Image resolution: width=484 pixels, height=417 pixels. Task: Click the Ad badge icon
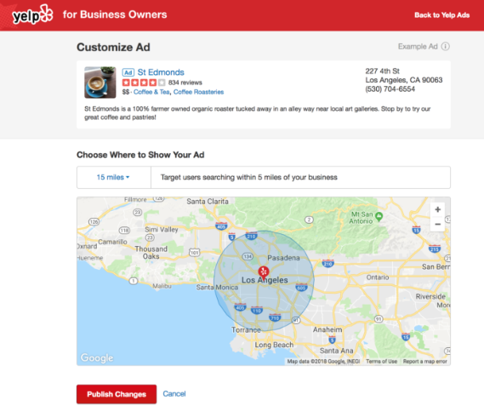coord(128,72)
